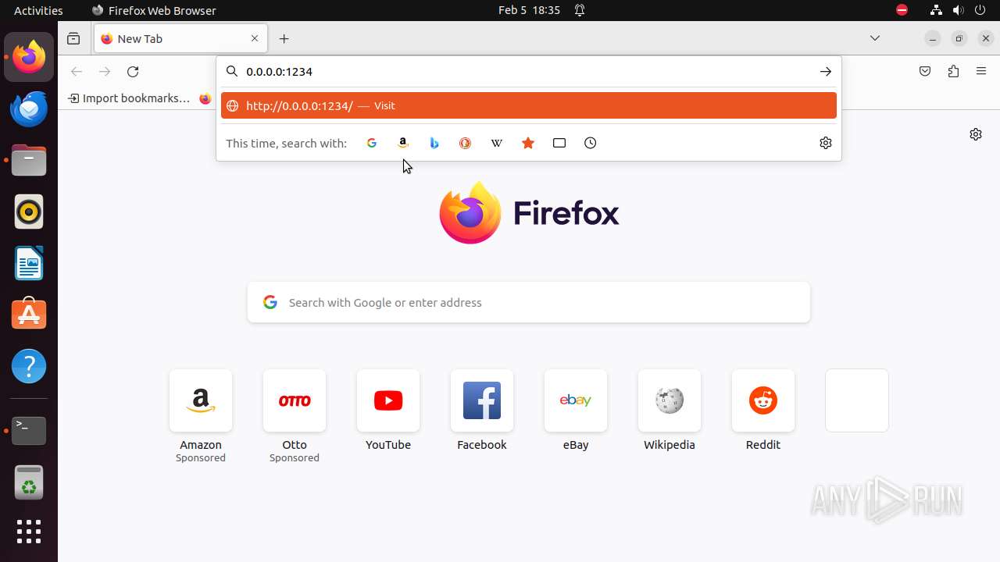Open Trash from the dock
1000x562 pixels.
tap(29, 482)
